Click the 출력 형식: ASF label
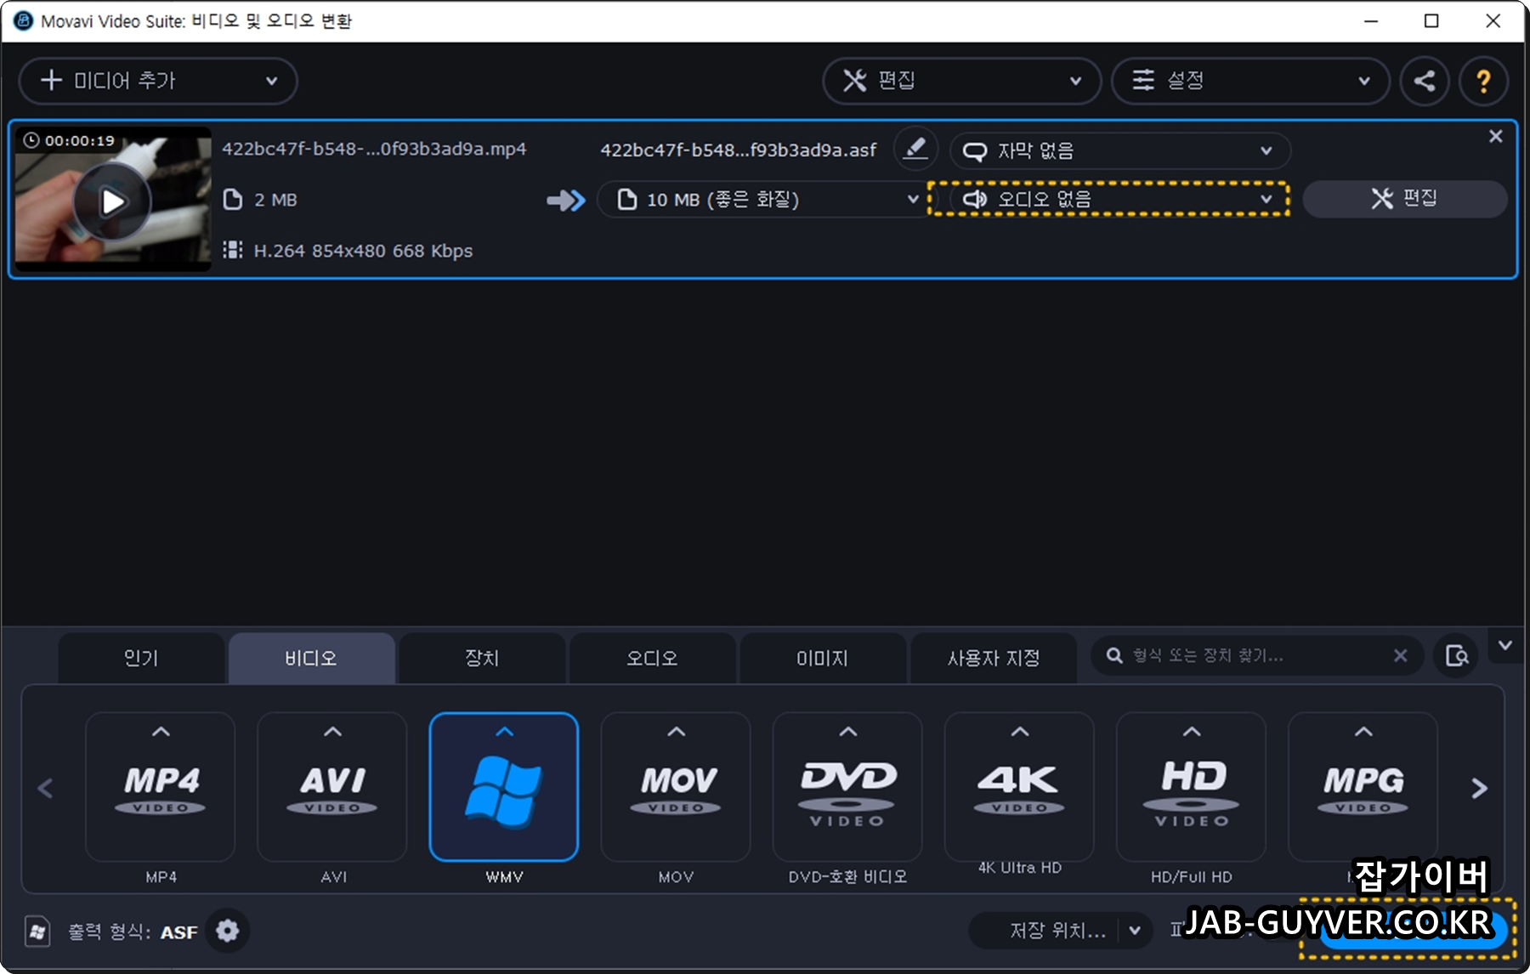1530x974 pixels. pos(133,932)
